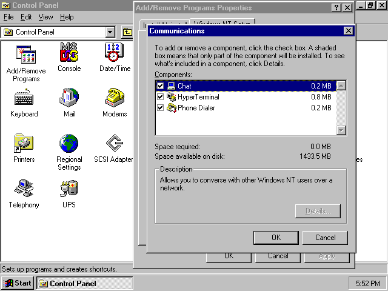Click the Chat 0.2 MB size value
Viewport: 388px width, 291px height.
(321, 86)
